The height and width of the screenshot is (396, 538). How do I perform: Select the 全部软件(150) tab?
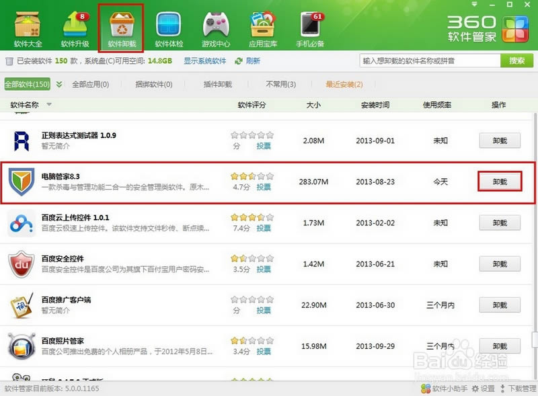(27, 84)
